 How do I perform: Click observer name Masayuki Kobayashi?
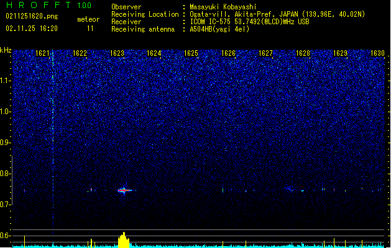point(223,7)
